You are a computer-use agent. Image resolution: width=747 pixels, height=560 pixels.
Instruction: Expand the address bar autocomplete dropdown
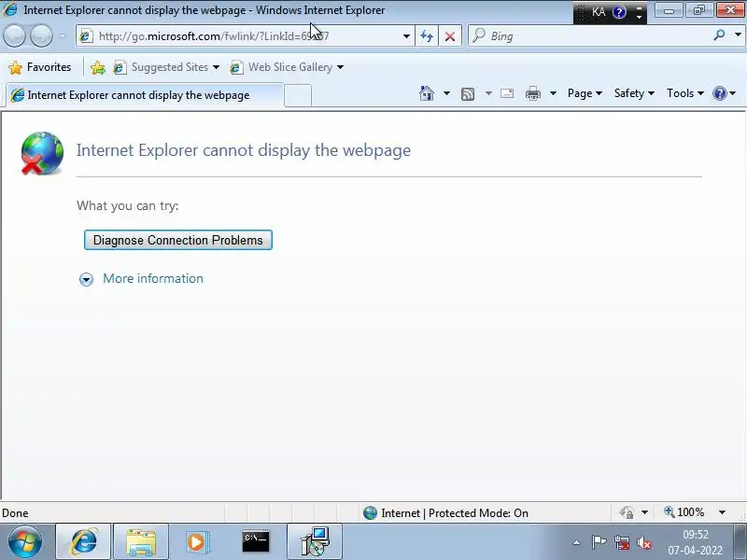pyautogui.click(x=406, y=36)
